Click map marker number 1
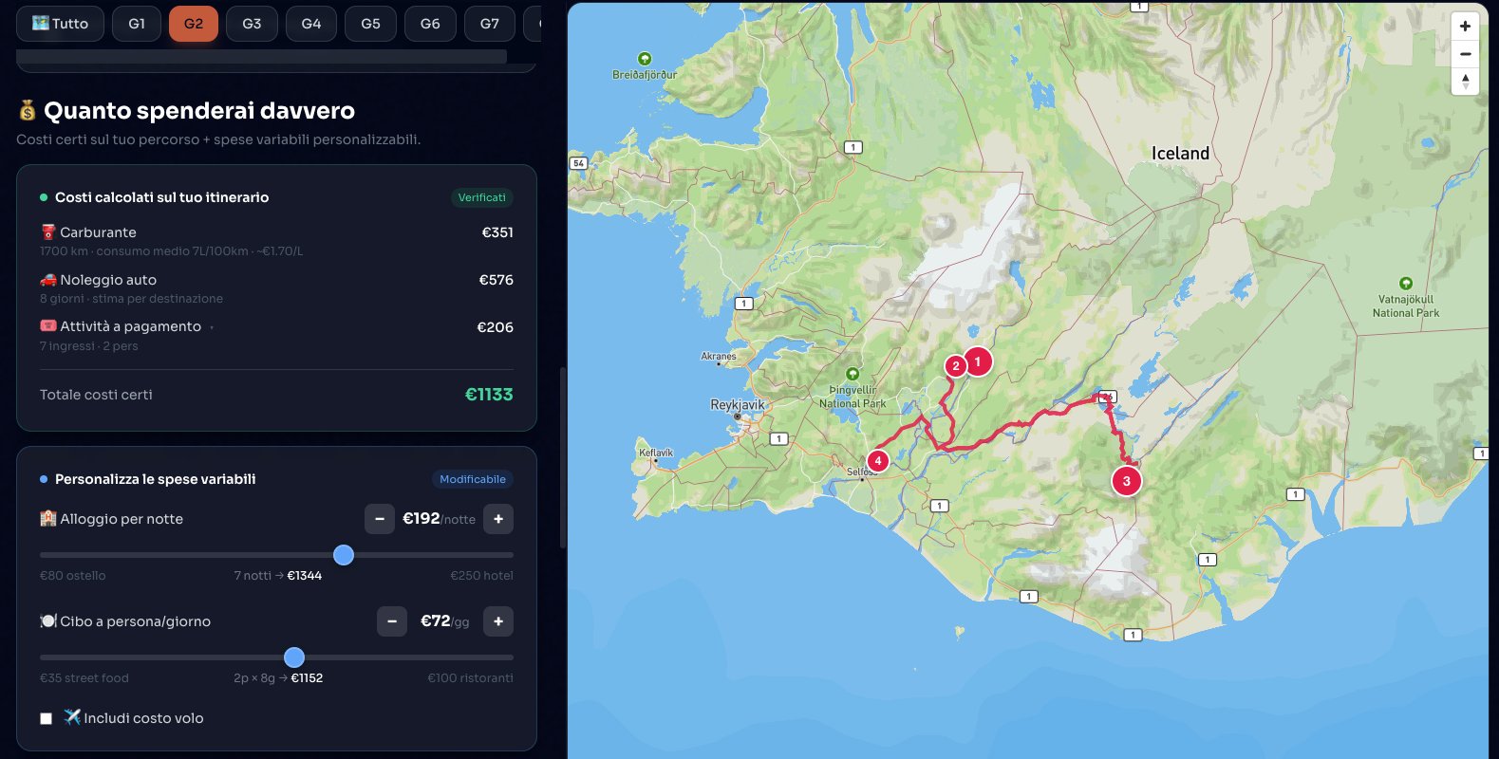 [x=978, y=361]
